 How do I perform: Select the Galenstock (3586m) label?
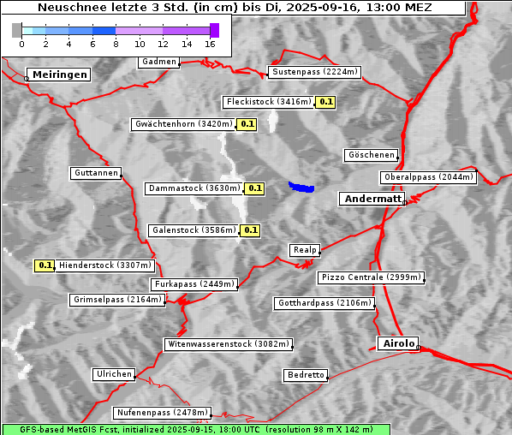194,230
